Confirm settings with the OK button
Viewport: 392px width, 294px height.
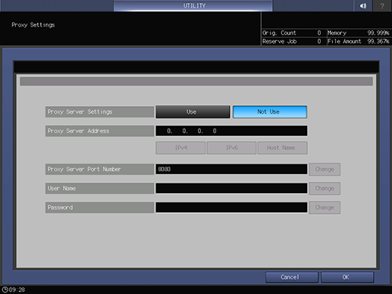click(x=347, y=277)
